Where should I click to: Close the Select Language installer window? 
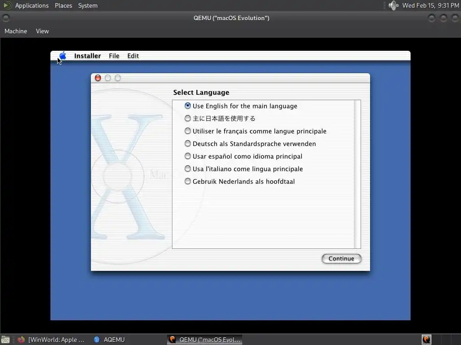coord(98,78)
